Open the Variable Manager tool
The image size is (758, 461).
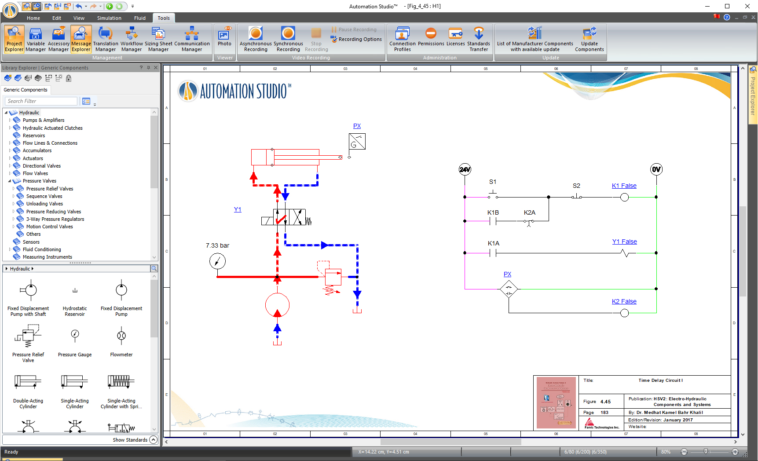[x=36, y=39]
